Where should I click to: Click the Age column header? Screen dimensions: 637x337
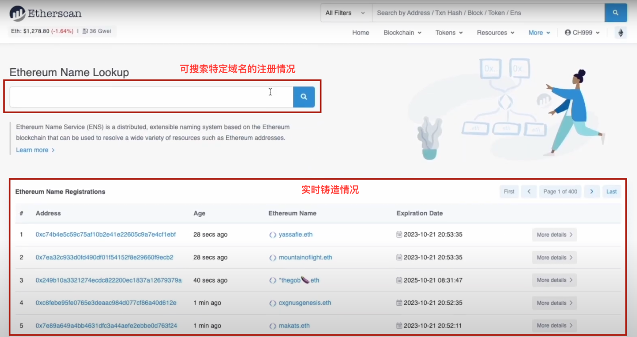(199, 214)
